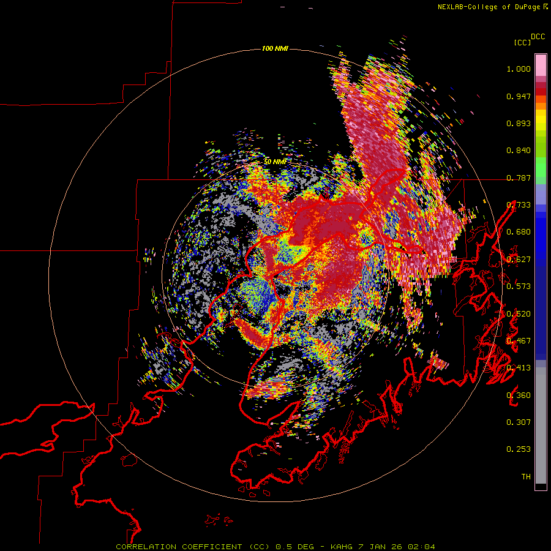Screen dimensions: 551x551
Task: Click the 0.893 color scale label
Action: (519, 123)
